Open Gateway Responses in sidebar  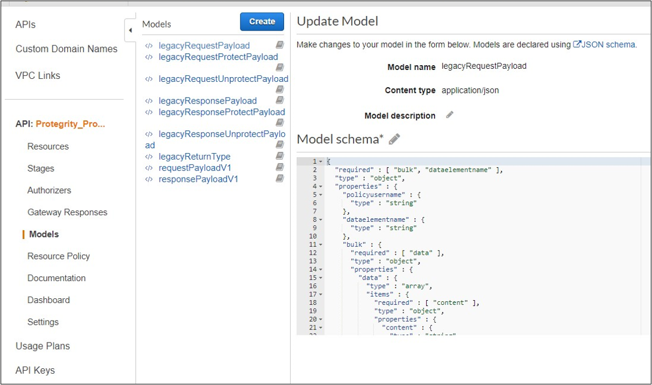pos(67,212)
